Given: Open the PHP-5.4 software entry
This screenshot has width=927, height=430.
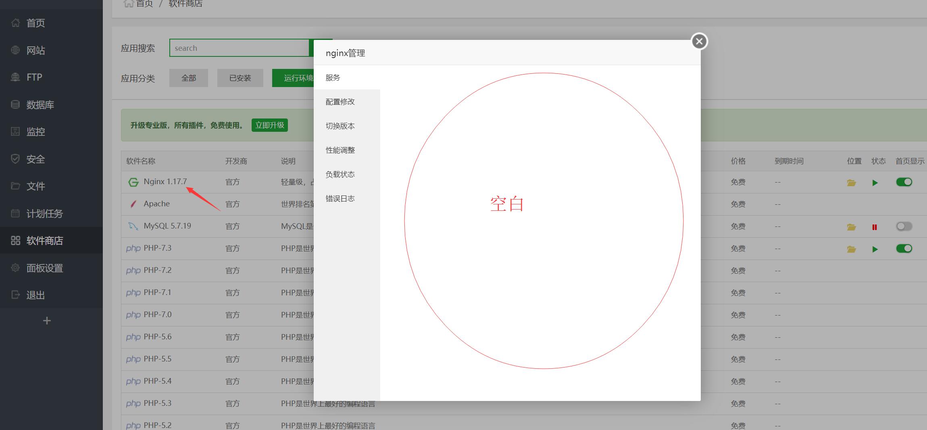Looking at the screenshot, I should tap(158, 381).
